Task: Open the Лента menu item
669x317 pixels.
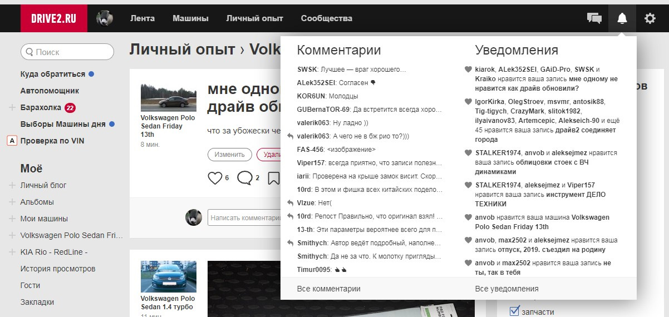Action: click(x=142, y=18)
